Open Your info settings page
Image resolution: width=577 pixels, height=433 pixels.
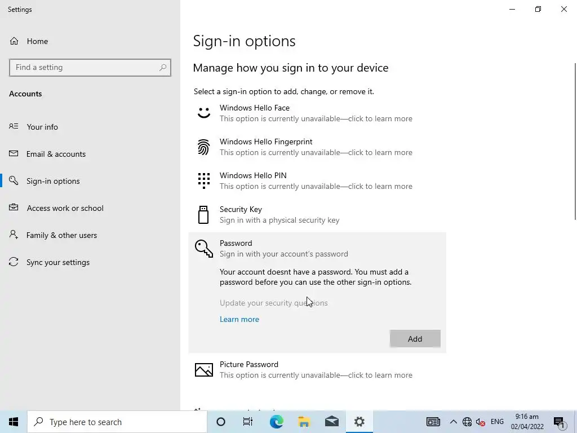point(90,127)
